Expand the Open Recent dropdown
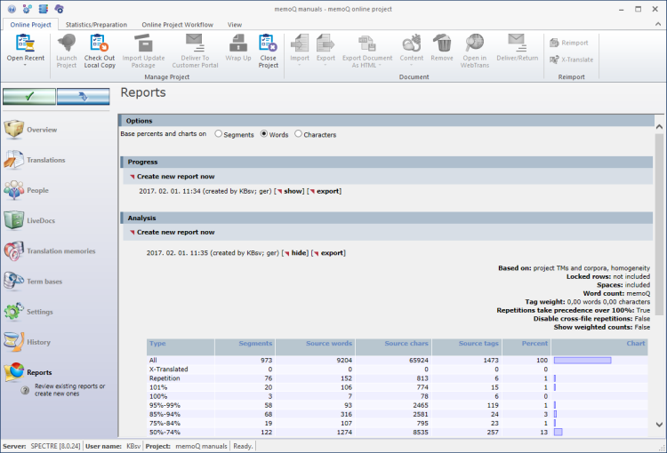Viewport: 667px width, 453px height. [25, 65]
